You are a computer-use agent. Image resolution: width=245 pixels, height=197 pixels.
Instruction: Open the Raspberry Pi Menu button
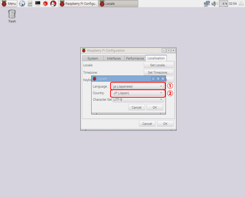click(x=9, y=4)
